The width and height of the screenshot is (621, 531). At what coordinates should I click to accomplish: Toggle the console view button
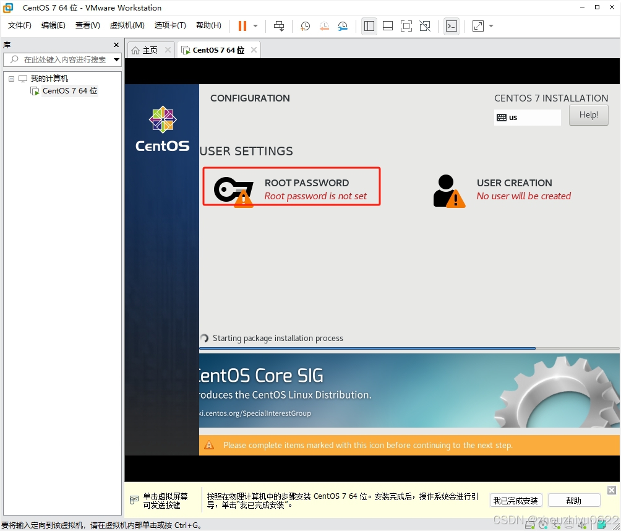point(452,26)
